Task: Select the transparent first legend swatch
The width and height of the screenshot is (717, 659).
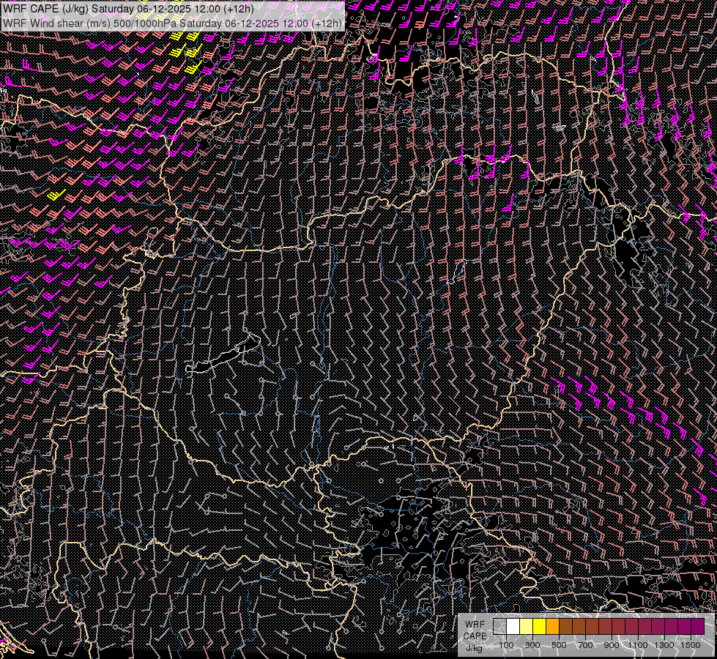Action: [499, 627]
